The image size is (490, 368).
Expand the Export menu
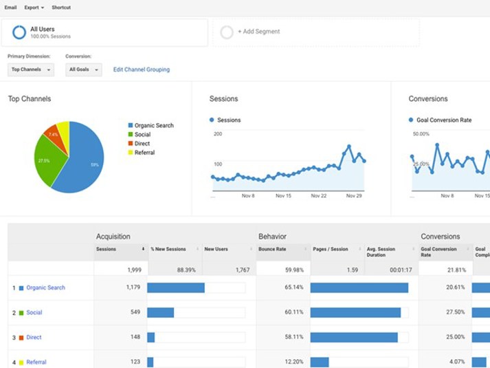click(34, 8)
